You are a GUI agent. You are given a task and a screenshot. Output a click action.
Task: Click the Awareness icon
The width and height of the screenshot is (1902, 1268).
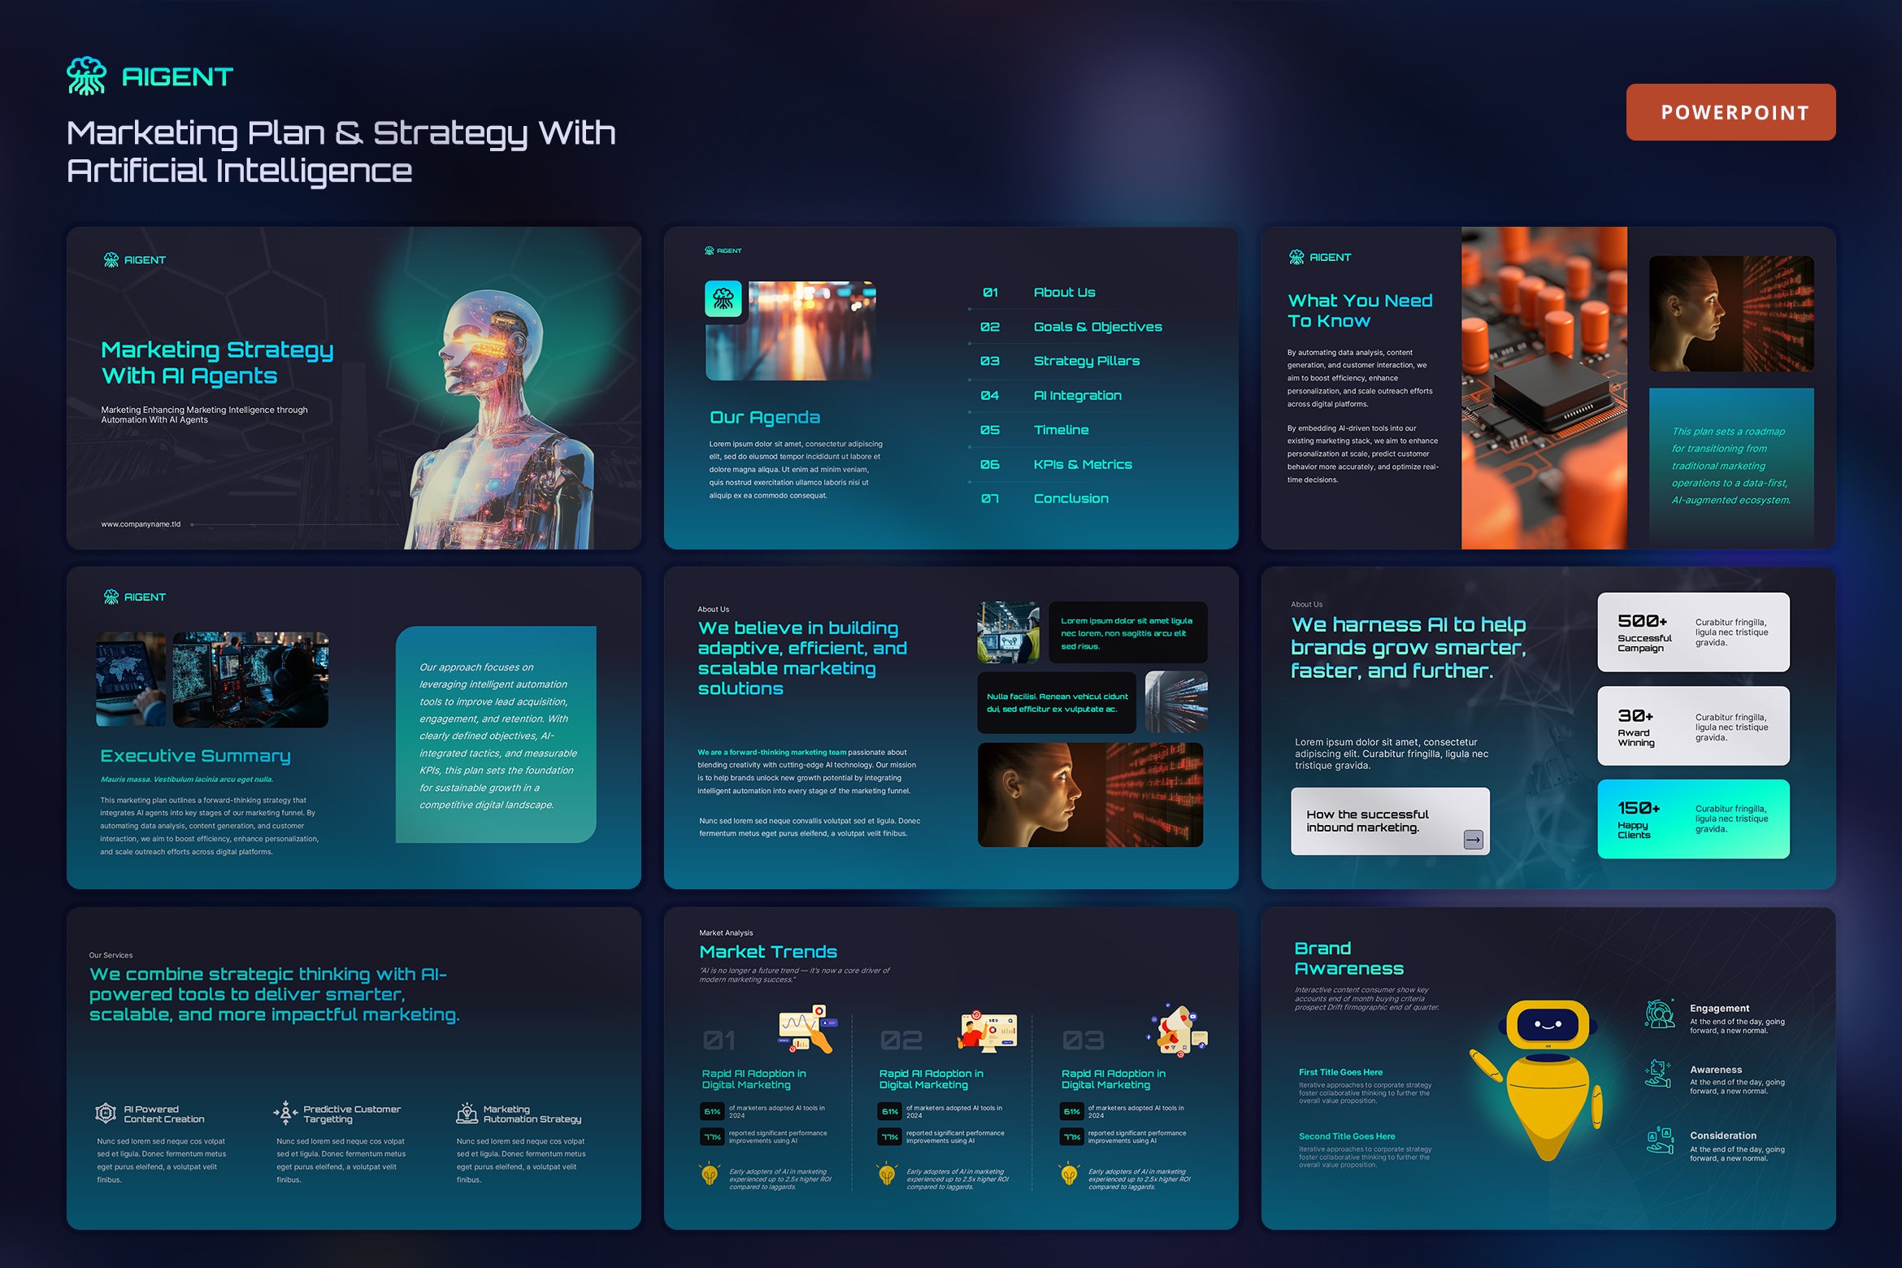[x=1658, y=1074]
